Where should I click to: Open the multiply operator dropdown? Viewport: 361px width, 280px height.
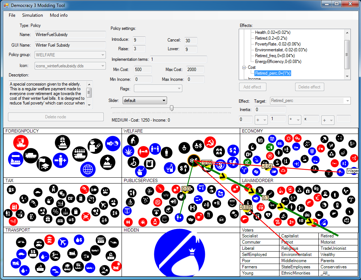(294, 120)
